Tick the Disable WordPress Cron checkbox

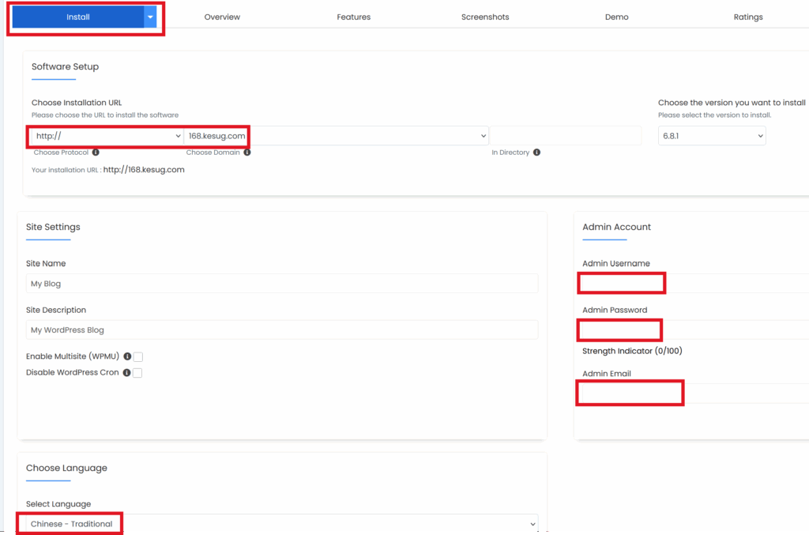point(137,373)
